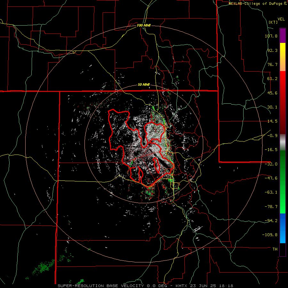Image resolution: width=288 pixels, height=288 pixels.
Task: Click the 45.6 value on the velocity scale
Action: [272, 93]
